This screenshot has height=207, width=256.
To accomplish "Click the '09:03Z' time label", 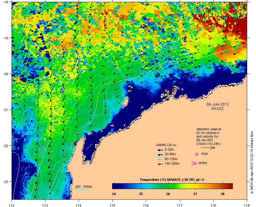I will 218,109.
